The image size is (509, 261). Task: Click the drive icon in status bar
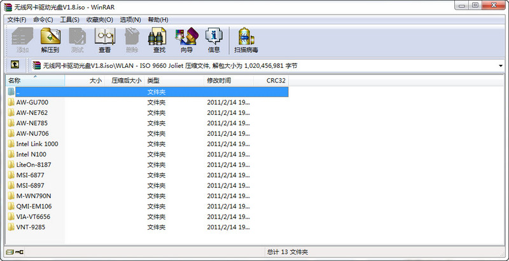(10, 251)
